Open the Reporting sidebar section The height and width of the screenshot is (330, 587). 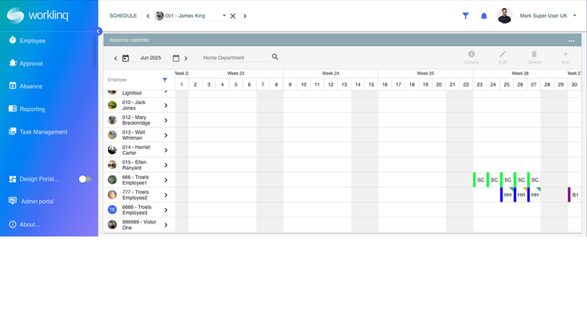(x=27, y=109)
